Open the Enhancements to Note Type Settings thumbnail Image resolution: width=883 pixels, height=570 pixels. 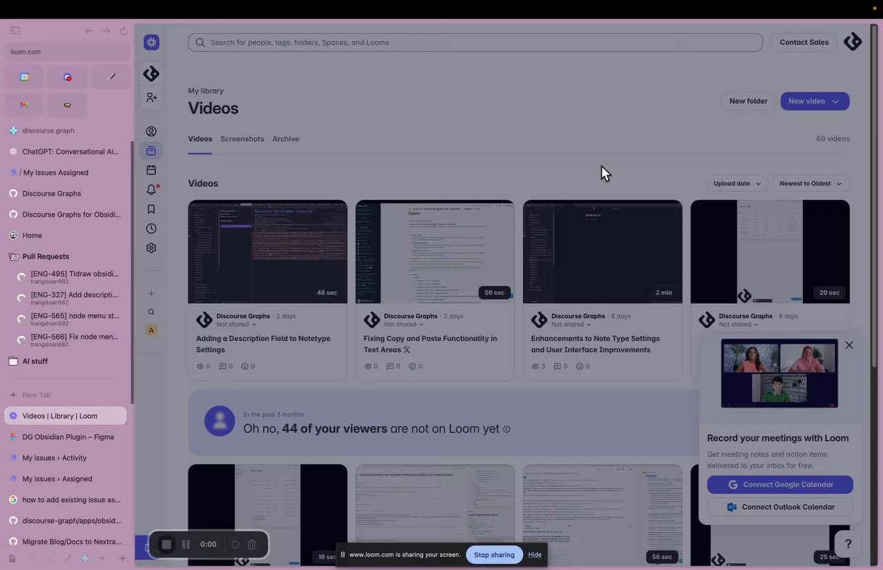click(x=603, y=252)
